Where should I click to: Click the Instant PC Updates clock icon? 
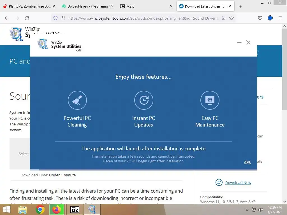click(x=144, y=100)
